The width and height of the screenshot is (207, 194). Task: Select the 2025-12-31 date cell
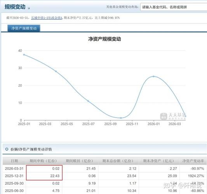(14, 176)
